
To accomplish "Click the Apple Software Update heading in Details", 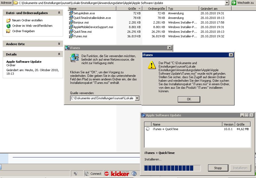I will tap(24, 62).
